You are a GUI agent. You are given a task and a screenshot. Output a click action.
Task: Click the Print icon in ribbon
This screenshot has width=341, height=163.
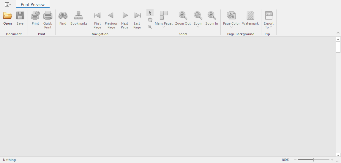pos(35,15)
